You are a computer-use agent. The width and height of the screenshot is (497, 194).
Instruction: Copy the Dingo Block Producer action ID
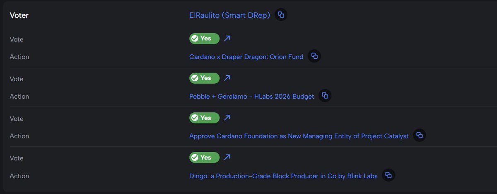(388, 175)
